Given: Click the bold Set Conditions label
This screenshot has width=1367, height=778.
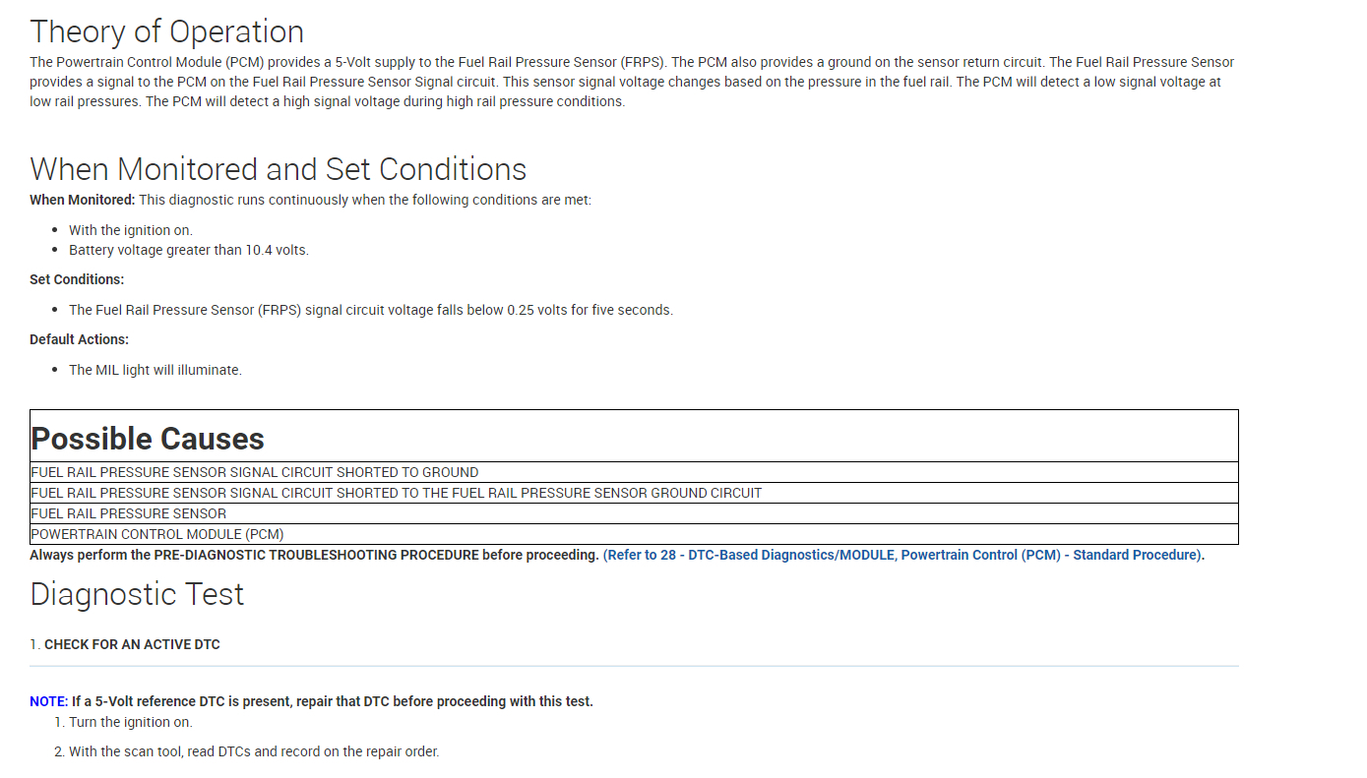Looking at the screenshot, I should pos(77,279).
